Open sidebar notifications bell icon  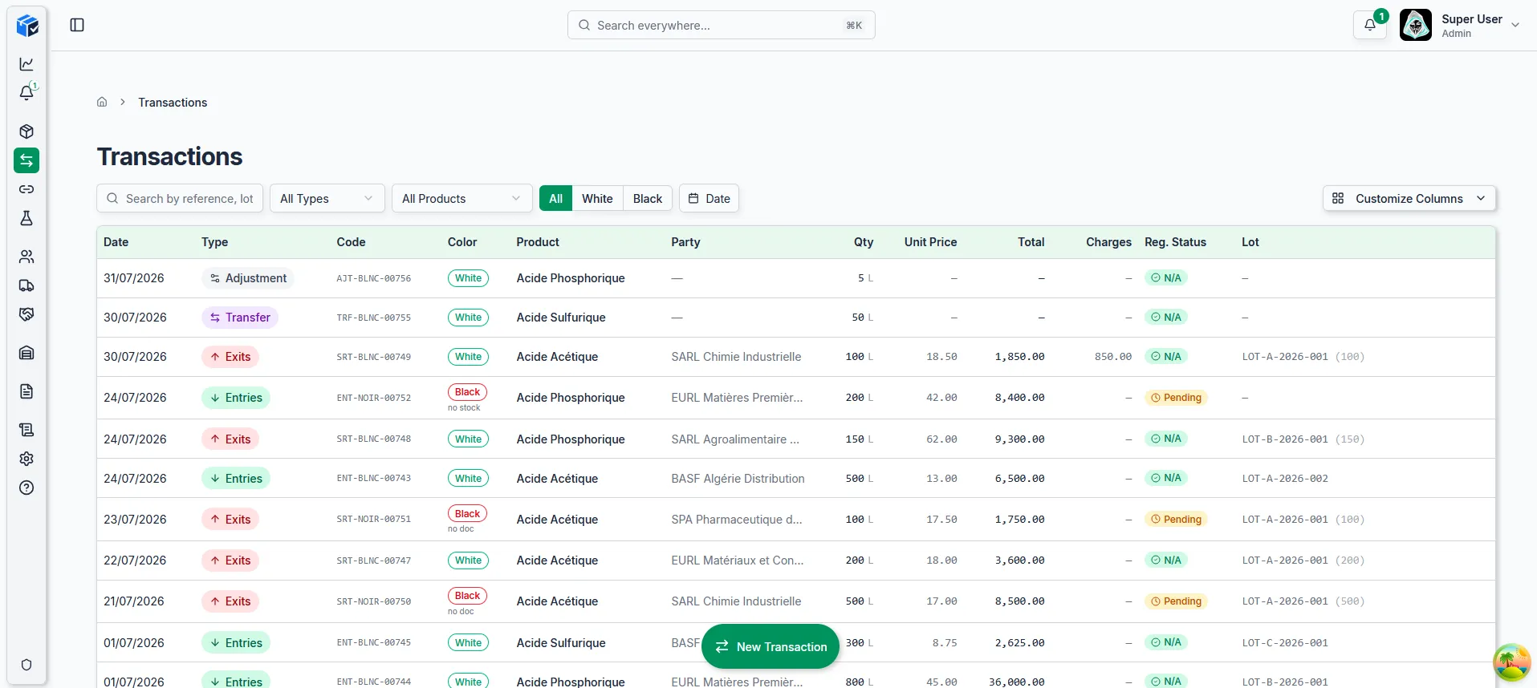[x=26, y=93]
